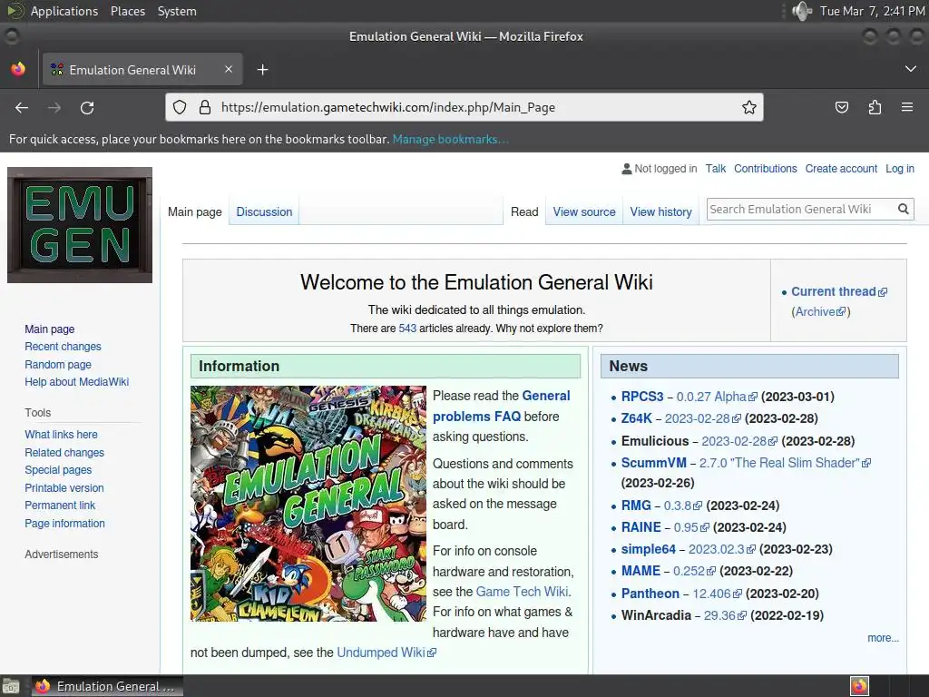Click the EMU GEN wiki logo
929x697 pixels.
point(80,225)
